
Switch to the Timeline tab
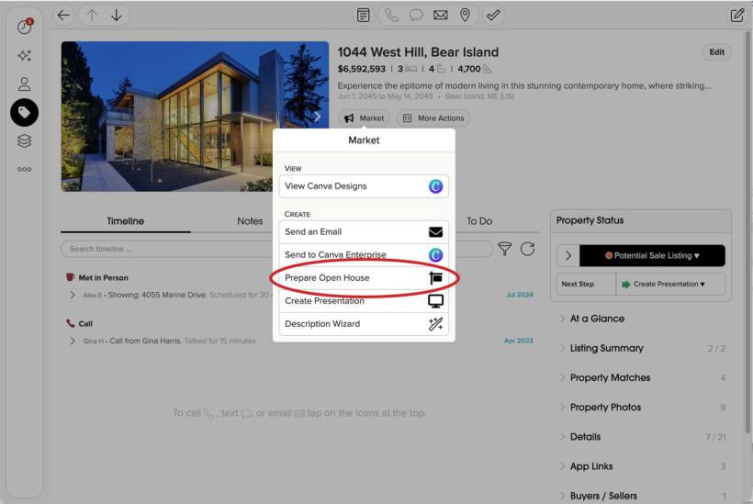125,221
